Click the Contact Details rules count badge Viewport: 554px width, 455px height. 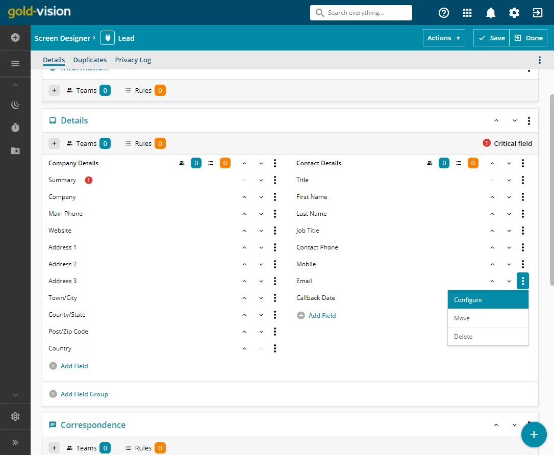tap(473, 163)
